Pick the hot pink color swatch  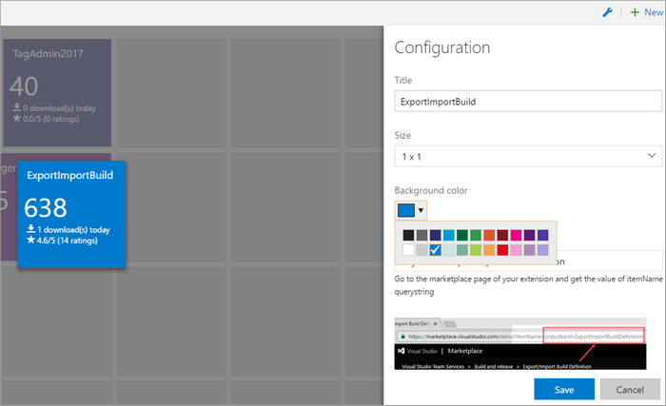[516, 235]
